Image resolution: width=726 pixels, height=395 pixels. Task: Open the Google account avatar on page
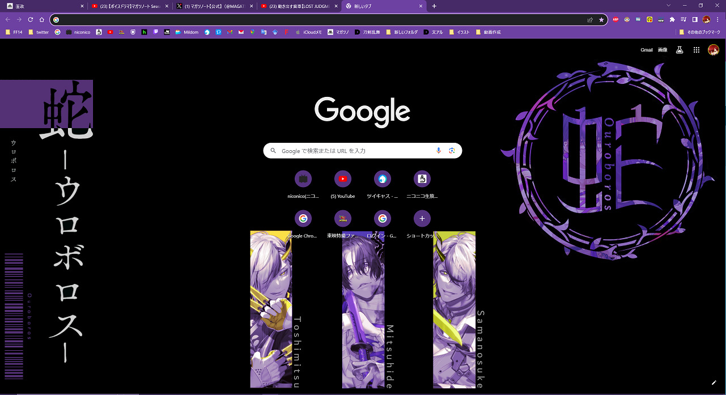point(714,50)
